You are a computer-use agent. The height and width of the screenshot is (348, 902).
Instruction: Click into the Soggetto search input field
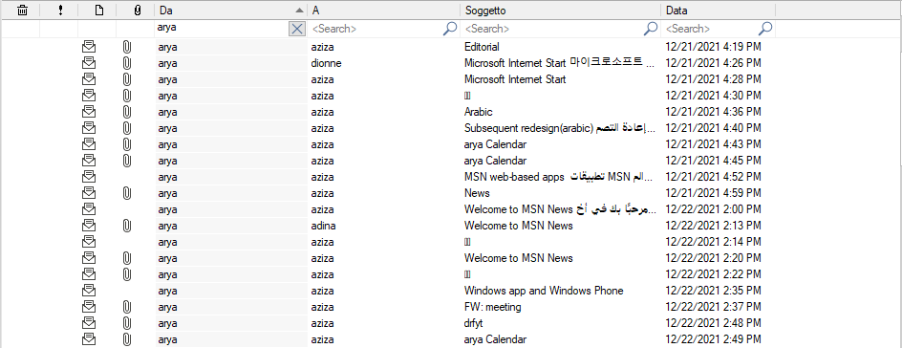[x=552, y=29]
